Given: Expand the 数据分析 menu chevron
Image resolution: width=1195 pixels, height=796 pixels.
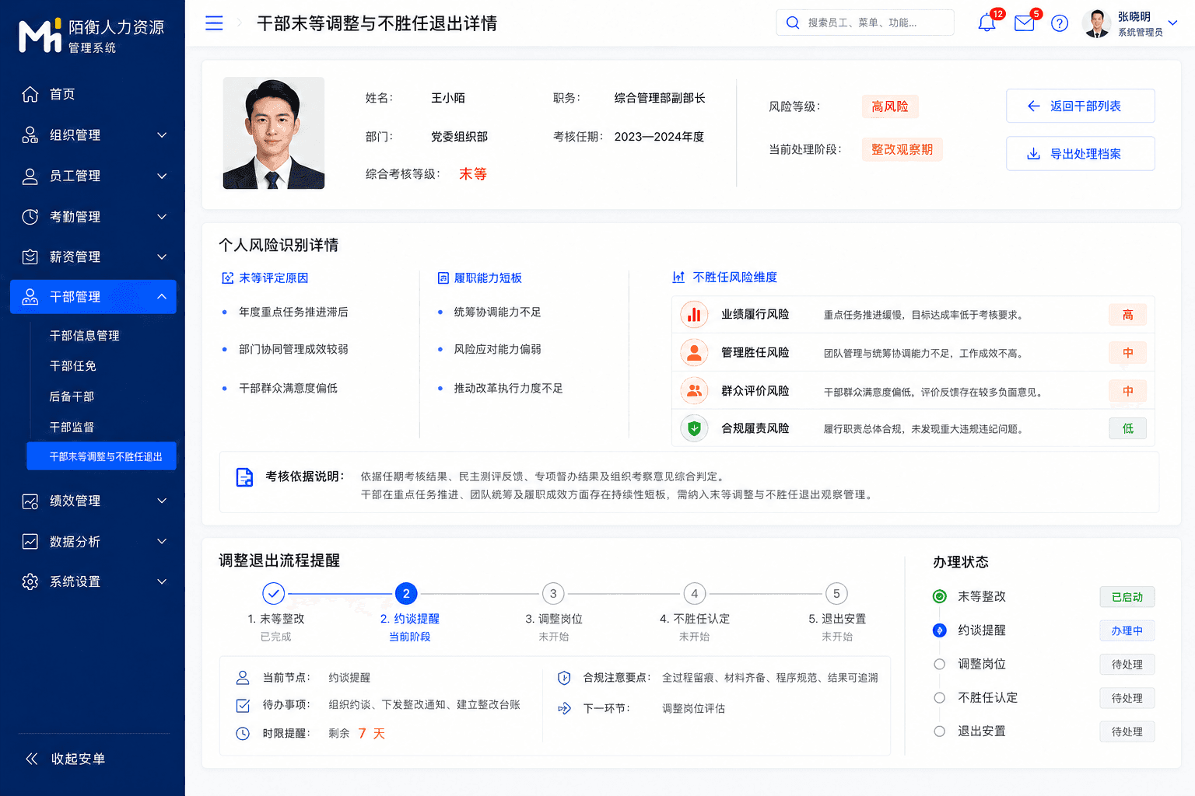Looking at the screenshot, I should [x=162, y=541].
